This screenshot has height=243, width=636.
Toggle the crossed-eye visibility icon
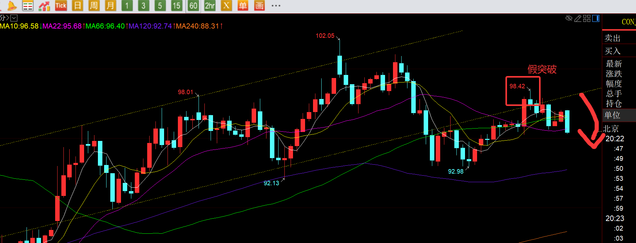(569, 18)
